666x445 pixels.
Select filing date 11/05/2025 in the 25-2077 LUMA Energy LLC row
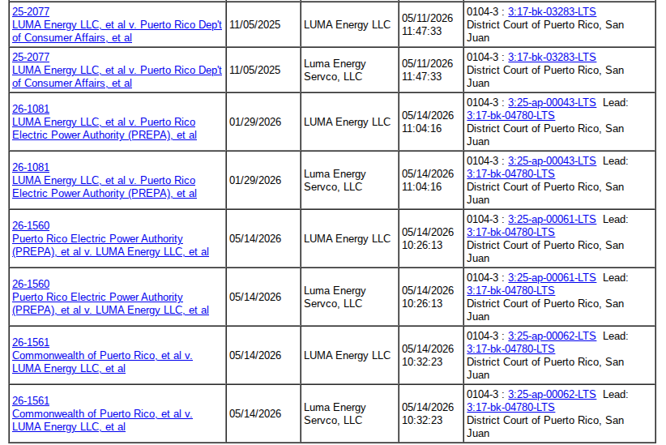(255, 24)
